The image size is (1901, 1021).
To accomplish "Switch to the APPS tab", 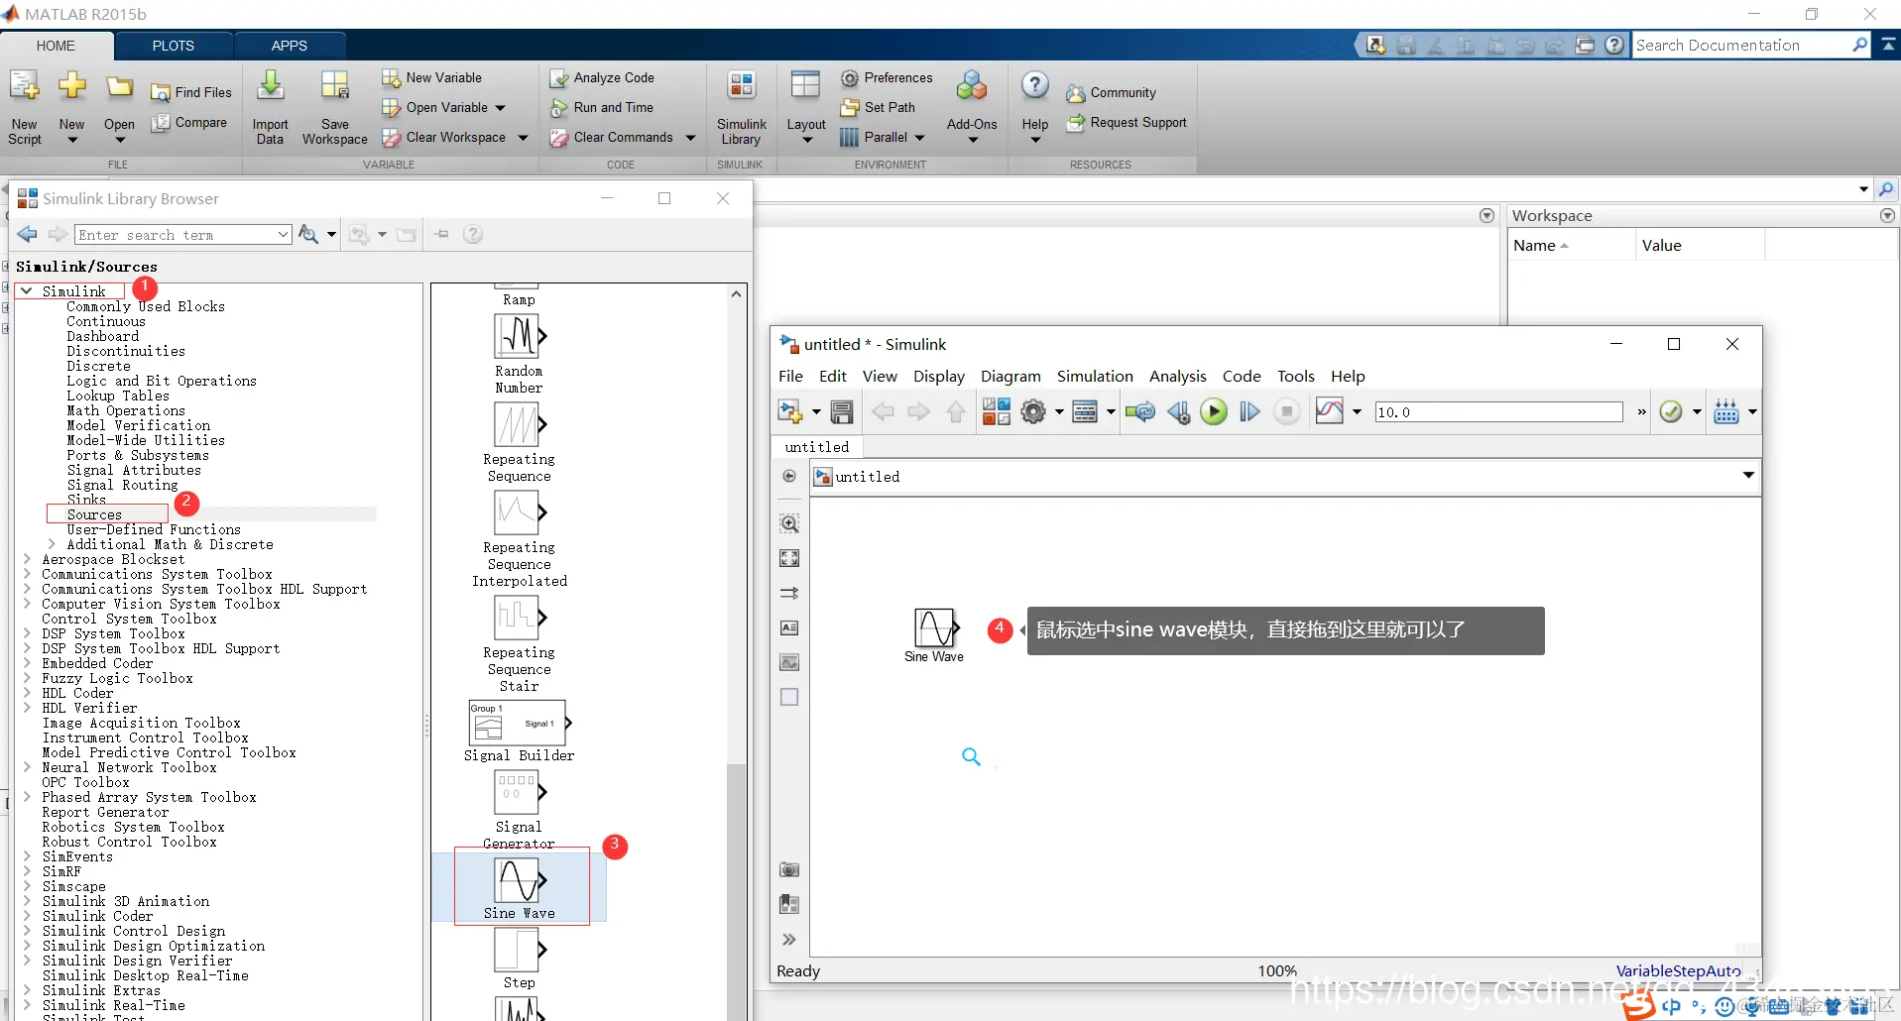I will click(x=290, y=46).
